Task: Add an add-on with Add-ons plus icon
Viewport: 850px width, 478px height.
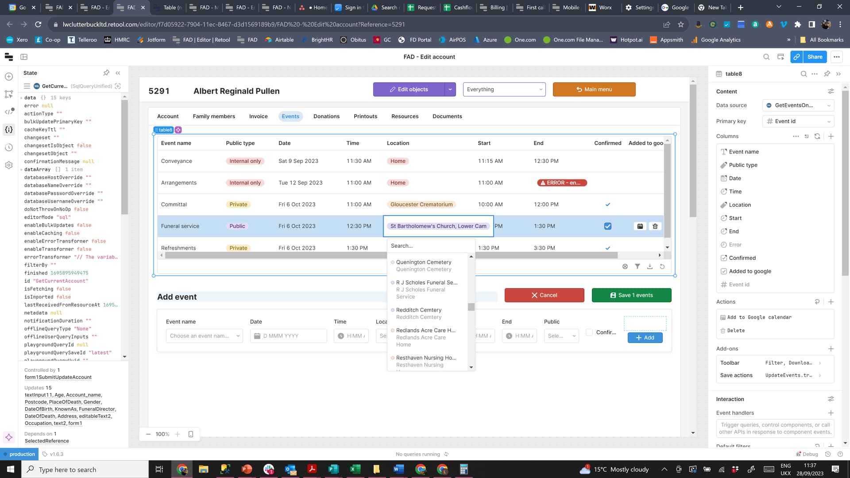Action: pyautogui.click(x=831, y=349)
